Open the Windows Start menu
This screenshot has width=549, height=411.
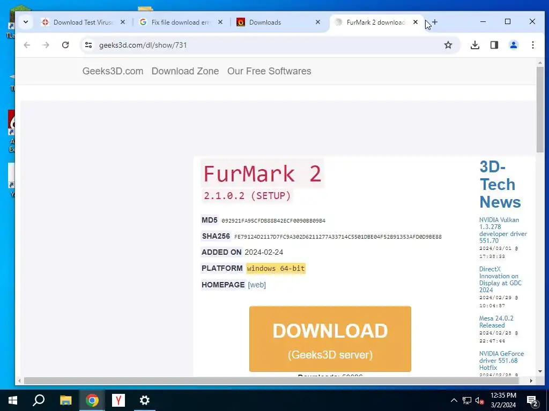coord(13,400)
